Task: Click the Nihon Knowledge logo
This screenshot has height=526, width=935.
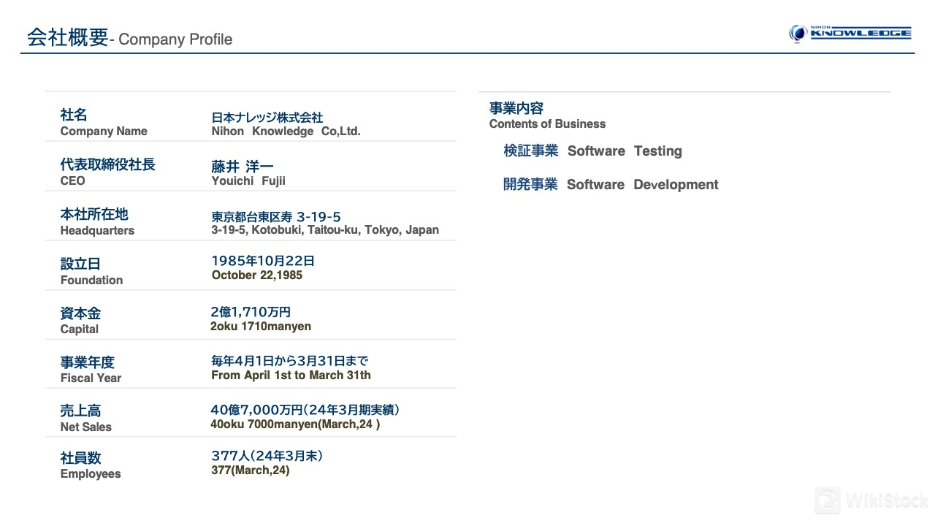Action: [850, 33]
